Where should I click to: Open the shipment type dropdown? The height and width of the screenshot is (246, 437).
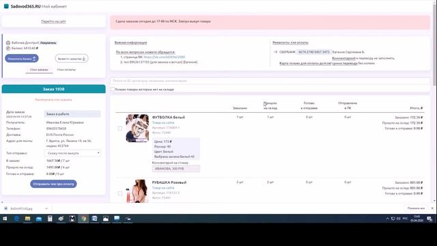(x=72, y=153)
